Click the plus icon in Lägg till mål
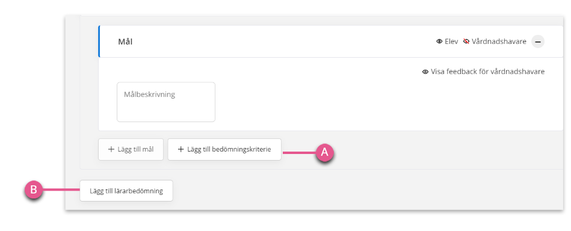The image size is (571, 231). tap(111, 149)
